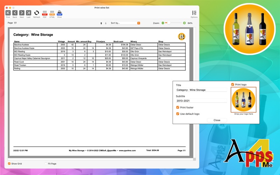This screenshot has height=175, width=280.
Task: Refresh the wine list preview
Action: coord(37,13)
